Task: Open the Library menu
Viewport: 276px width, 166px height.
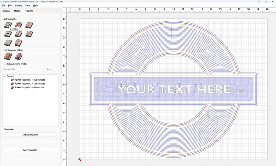Action: 19,6
